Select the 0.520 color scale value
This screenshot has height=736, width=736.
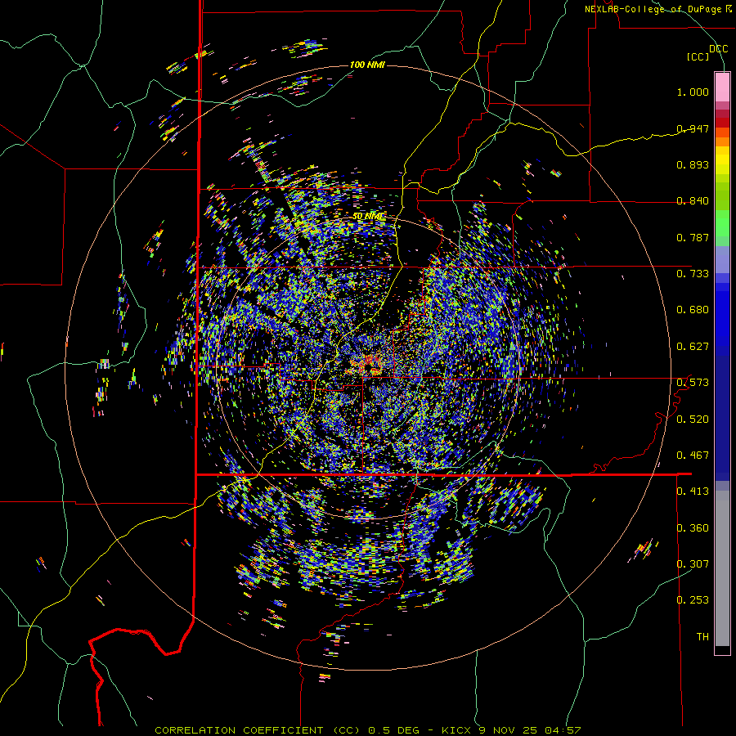[693, 419]
